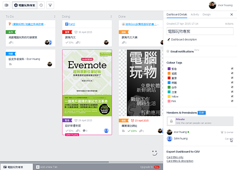Click the red tag on Part2 card
The width and height of the screenshot is (237, 170).
coord(67,32)
